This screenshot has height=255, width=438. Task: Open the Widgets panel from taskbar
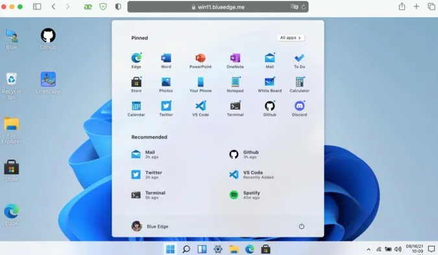click(202, 249)
